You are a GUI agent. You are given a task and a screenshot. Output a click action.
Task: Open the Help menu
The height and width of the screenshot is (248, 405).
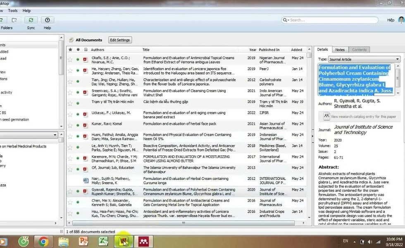click(x=26, y=11)
